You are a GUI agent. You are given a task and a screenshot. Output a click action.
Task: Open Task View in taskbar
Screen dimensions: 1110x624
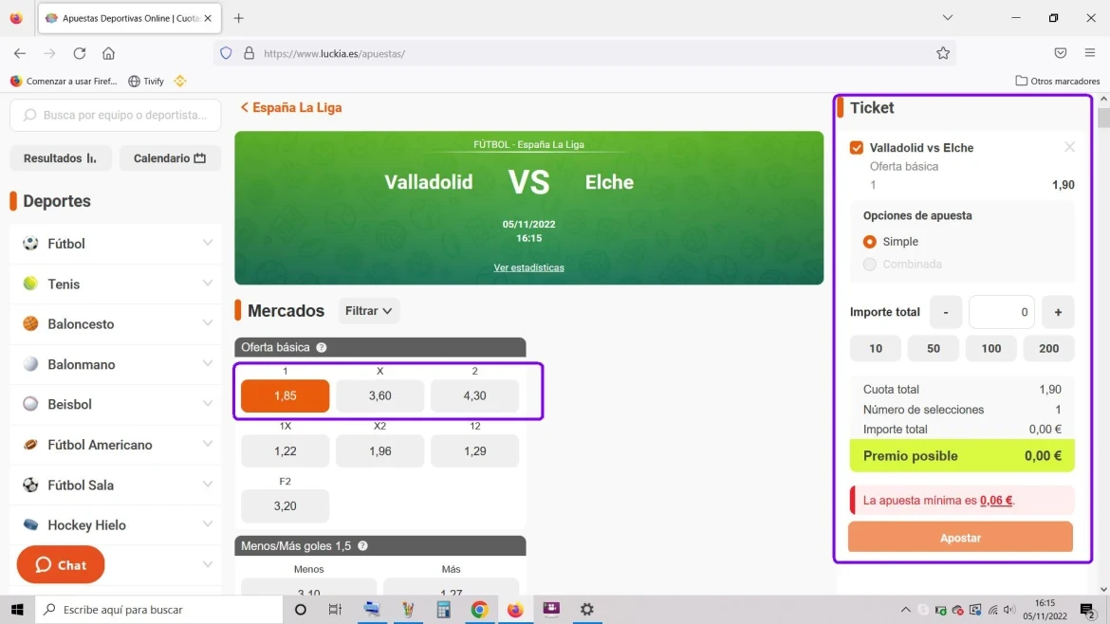[335, 609]
